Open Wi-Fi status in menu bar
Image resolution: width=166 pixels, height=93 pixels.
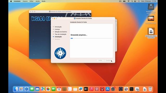pyautogui.click(x=128, y=1)
